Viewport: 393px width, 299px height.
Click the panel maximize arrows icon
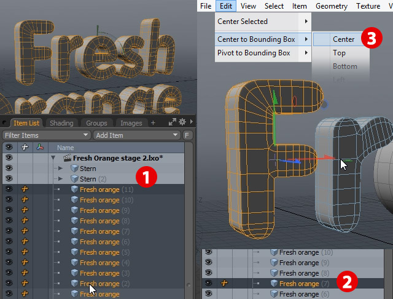point(172,122)
